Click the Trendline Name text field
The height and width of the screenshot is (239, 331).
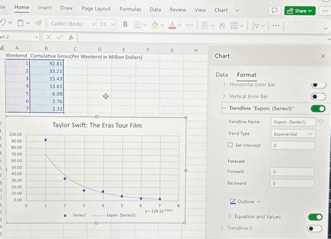click(293, 122)
